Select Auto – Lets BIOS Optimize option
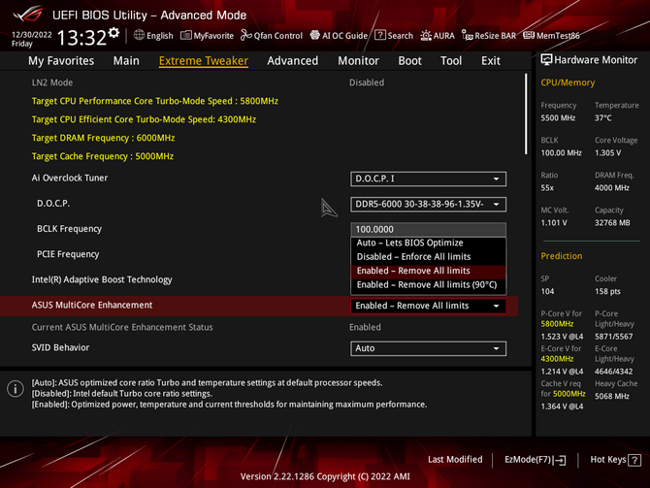 coord(428,243)
